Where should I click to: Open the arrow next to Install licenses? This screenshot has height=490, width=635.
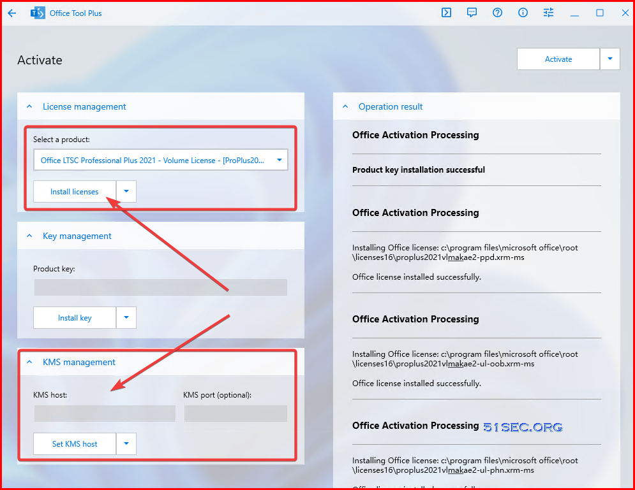[126, 192]
